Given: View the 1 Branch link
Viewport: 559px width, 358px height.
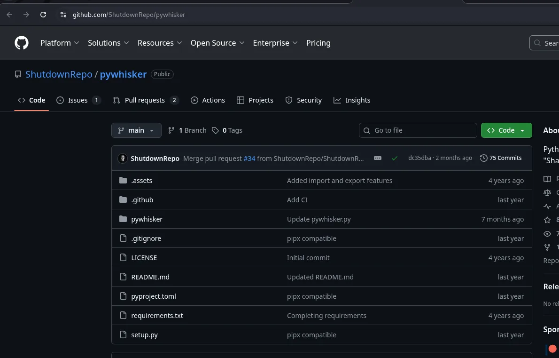Looking at the screenshot, I should tap(187, 130).
